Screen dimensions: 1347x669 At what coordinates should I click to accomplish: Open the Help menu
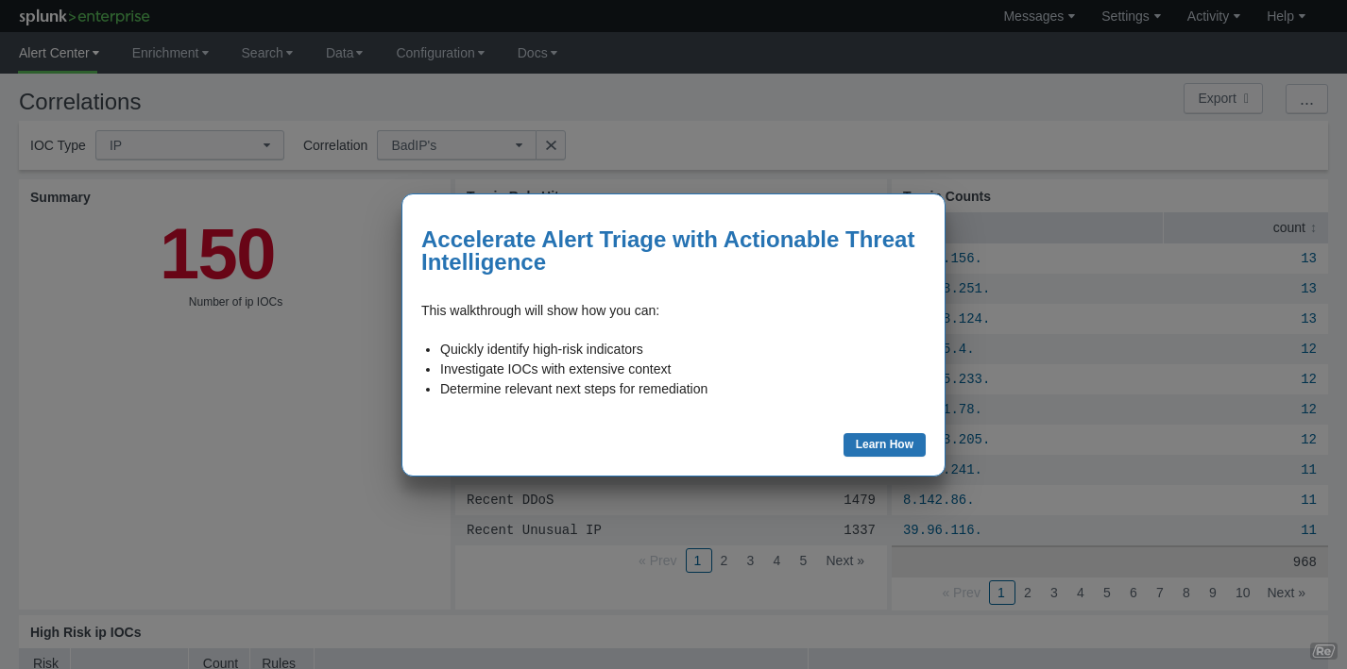tap(1286, 16)
